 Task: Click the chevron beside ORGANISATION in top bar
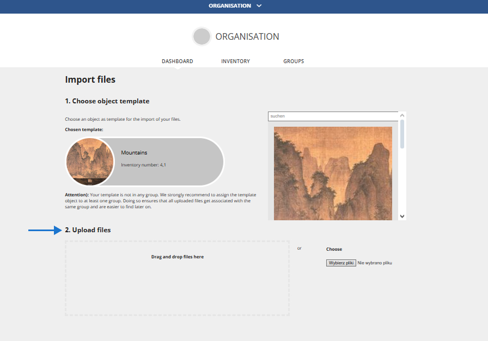pos(259,6)
